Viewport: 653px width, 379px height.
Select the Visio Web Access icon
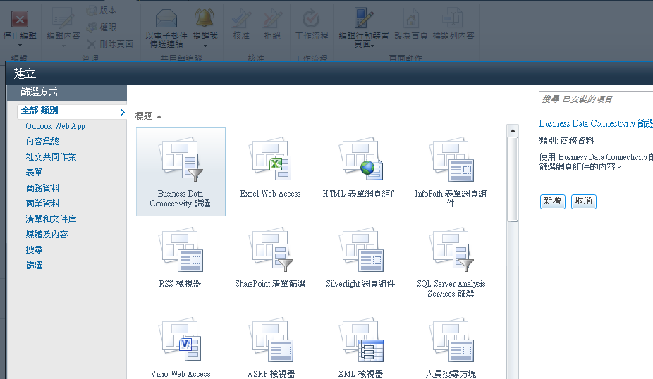(181, 341)
